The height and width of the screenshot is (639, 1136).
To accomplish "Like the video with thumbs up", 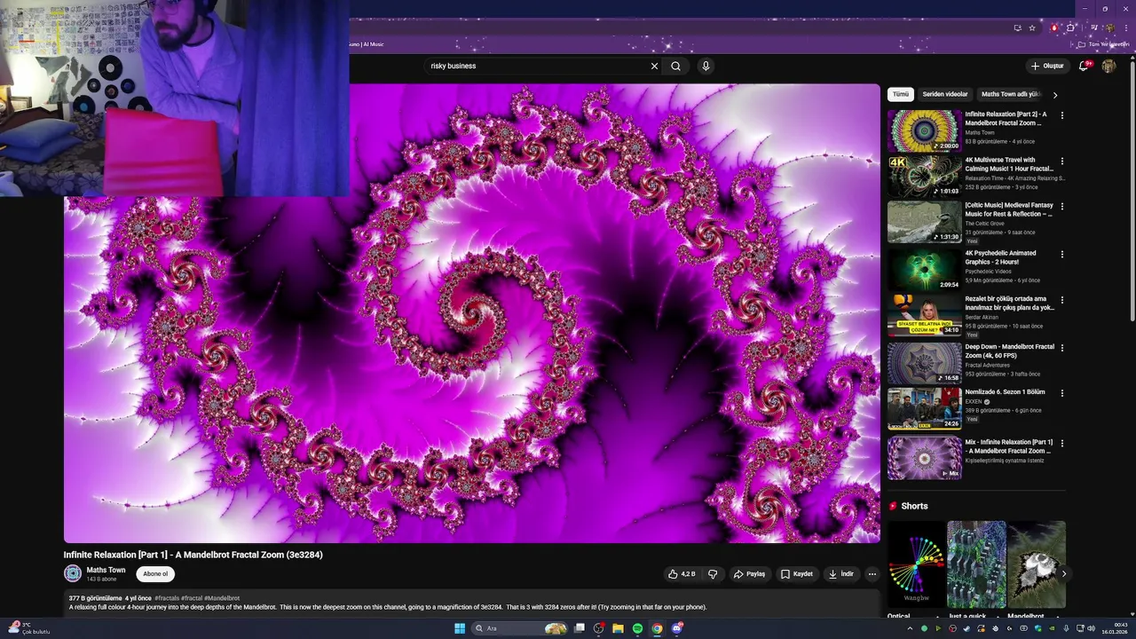I will point(682,574).
